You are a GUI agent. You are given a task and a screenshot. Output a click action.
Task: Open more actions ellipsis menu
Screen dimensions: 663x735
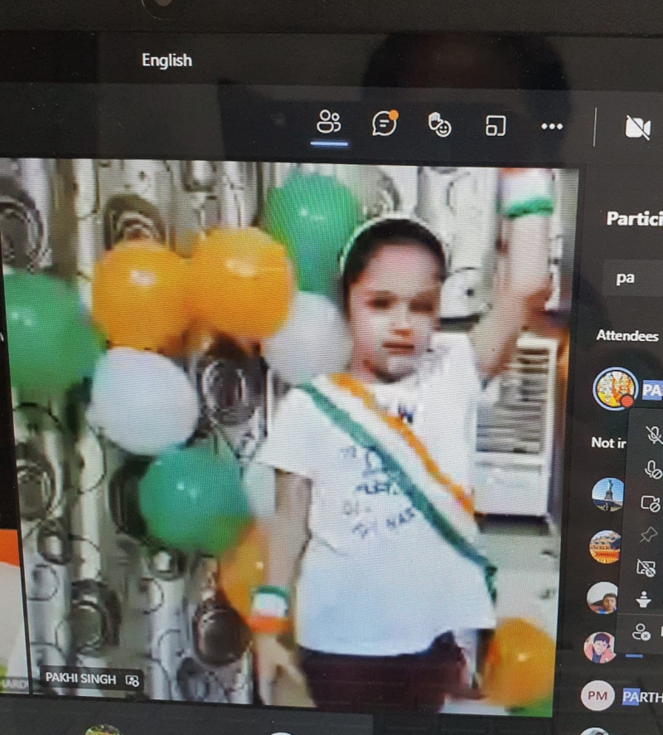click(x=552, y=126)
